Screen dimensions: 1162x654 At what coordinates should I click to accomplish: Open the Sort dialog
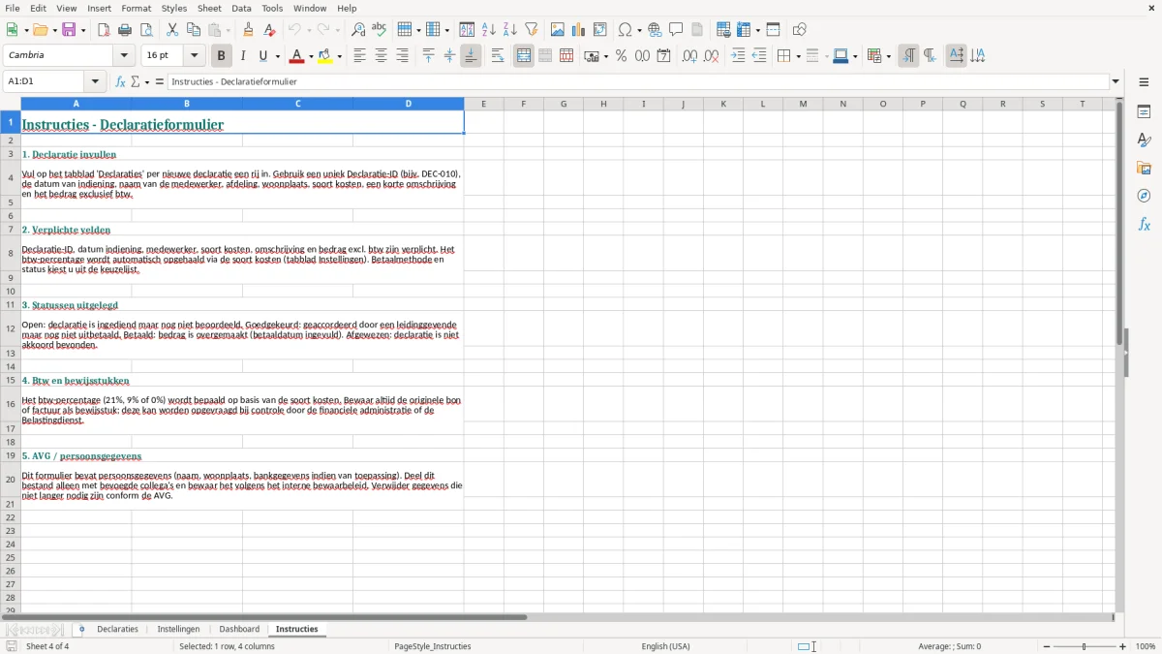[467, 30]
